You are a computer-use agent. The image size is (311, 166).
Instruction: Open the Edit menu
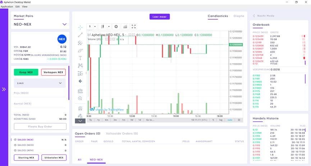pos(18,6)
